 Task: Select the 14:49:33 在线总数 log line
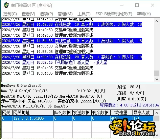[x=72, y=24]
